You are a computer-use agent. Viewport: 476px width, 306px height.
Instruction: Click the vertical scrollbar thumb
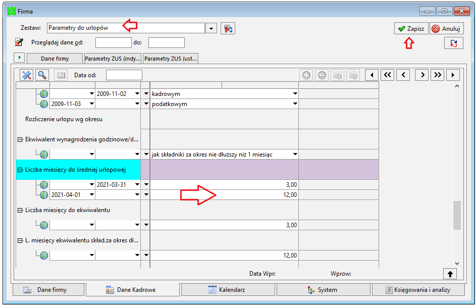click(457, 215)
